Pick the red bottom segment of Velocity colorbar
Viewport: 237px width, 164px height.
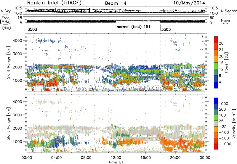[216, 147]
